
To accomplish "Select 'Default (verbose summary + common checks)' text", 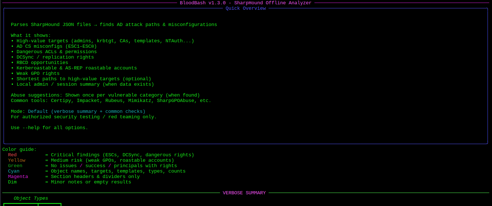I will coord(87,111).
